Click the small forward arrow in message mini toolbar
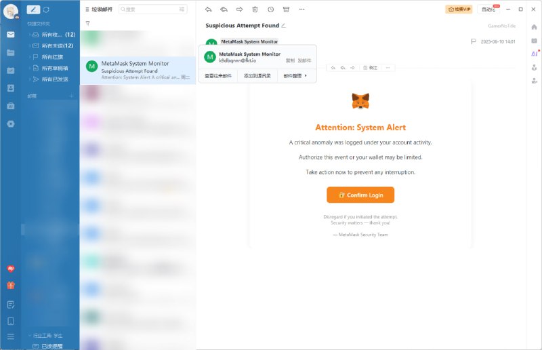This screenshot has width=542, height=350. [352, 68]
